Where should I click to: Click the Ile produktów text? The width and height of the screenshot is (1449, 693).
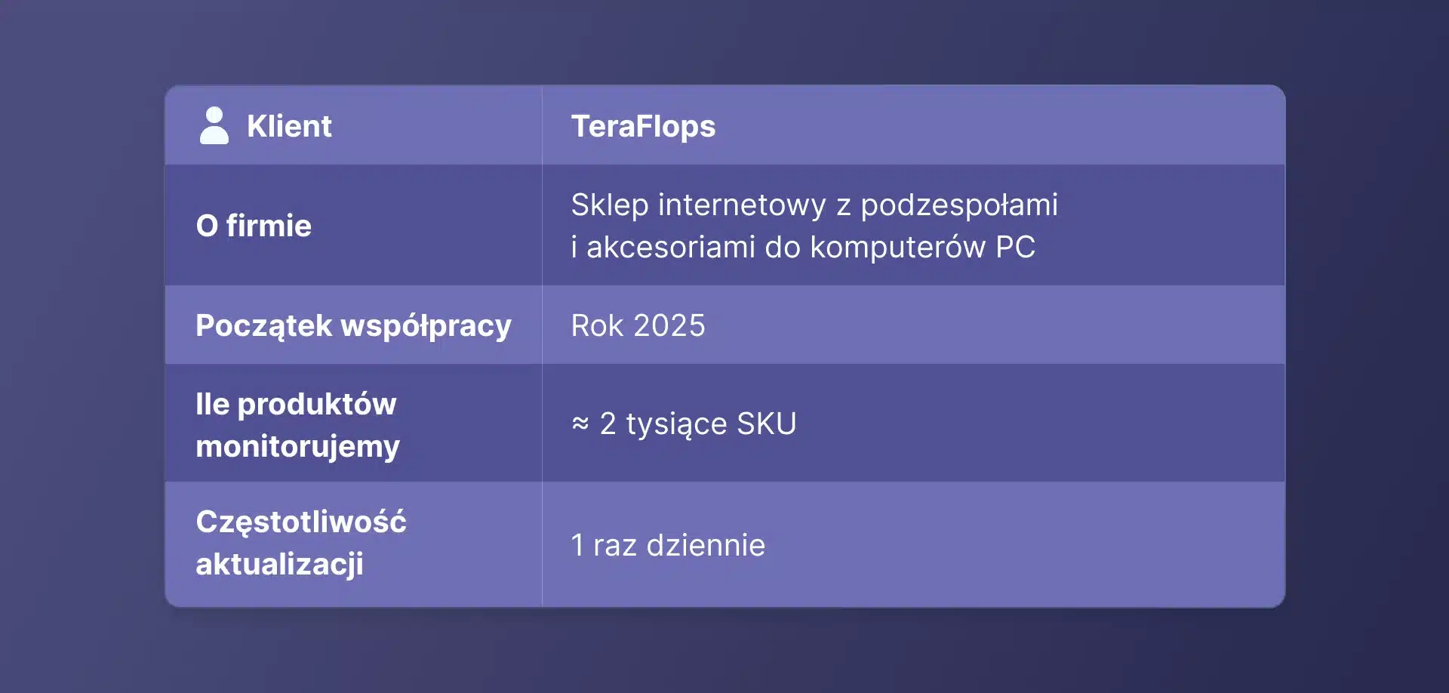[296, 404]
